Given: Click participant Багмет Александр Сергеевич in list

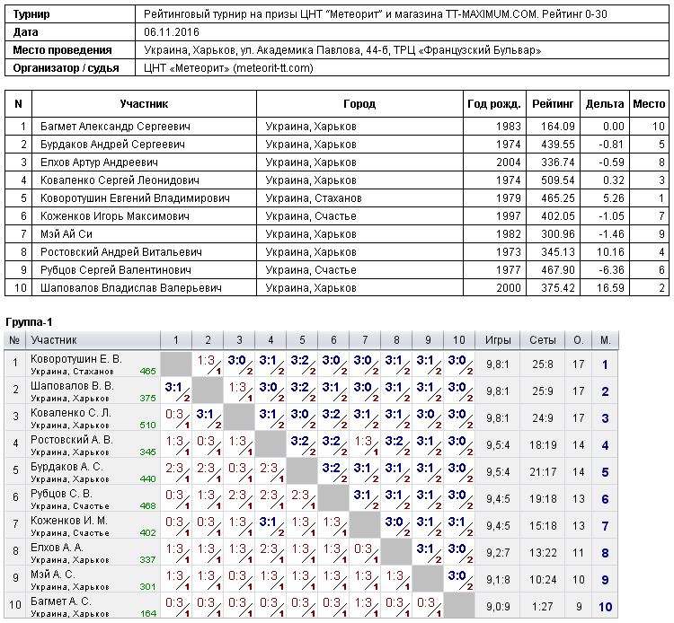Looking at the screenshot, I should point(115,127).
